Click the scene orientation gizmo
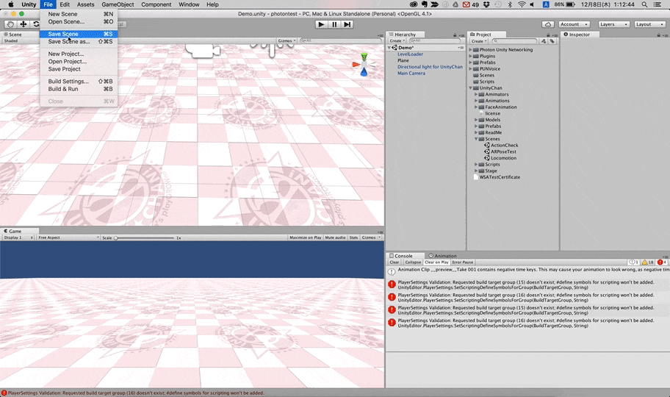This screenshot has width=670, height=397. click(x=363, y=65)
